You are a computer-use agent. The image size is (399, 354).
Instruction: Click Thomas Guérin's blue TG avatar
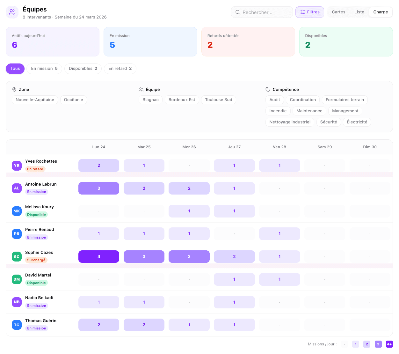coord(17,325)
